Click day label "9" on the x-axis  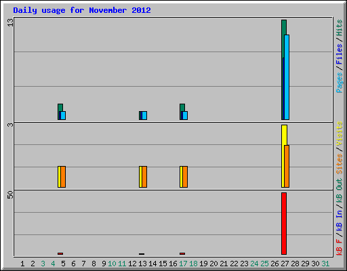[x=104, y=264]
